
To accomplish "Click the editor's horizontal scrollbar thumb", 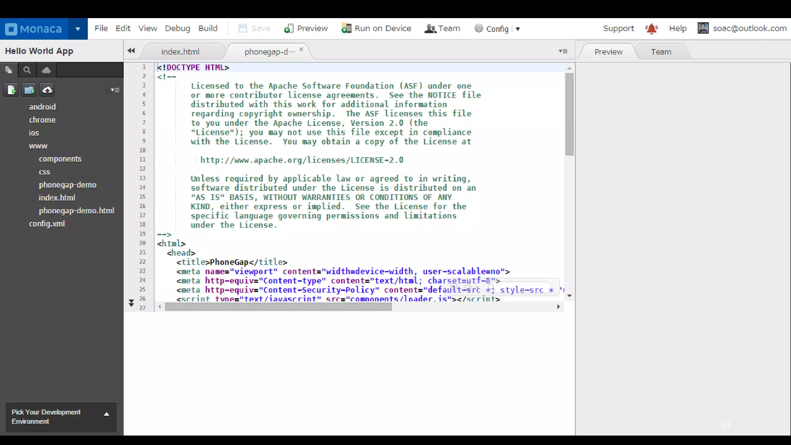I will pos(278,307).
